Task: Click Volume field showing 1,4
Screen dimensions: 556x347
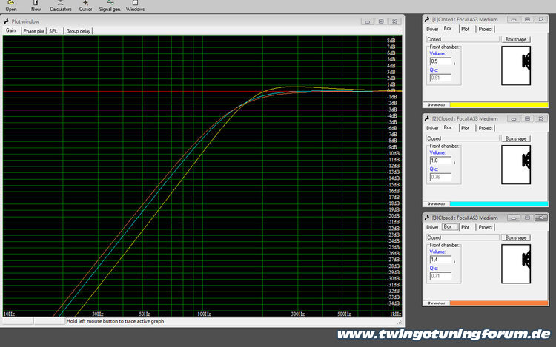Action: point(440,260)
